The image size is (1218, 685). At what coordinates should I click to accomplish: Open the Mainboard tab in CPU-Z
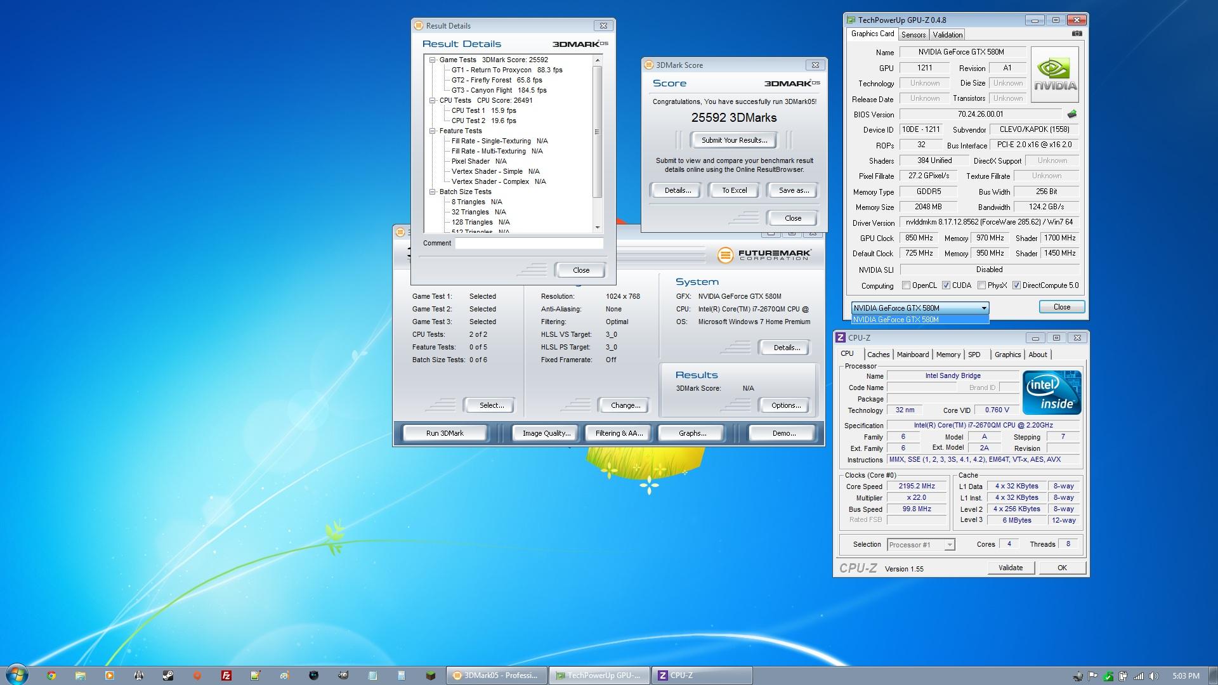[x=912, y=355]
